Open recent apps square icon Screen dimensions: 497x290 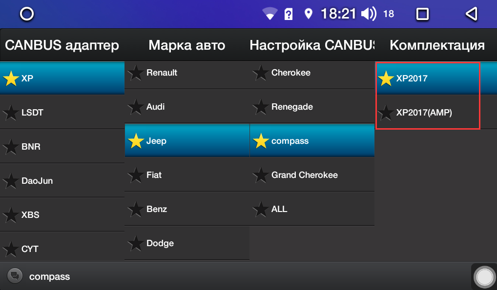422,14
